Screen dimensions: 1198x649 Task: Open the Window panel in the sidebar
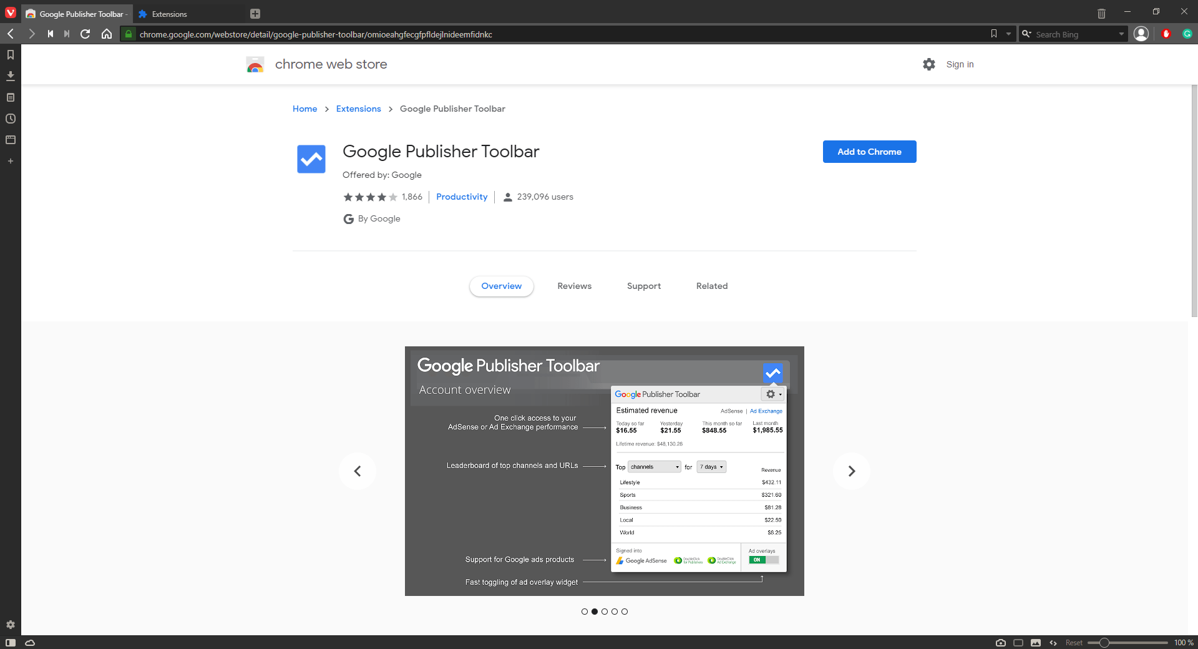click(x=10, y=140)
